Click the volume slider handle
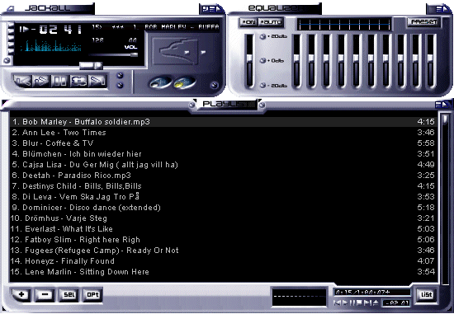The height and width of the screenshot is (314, 454). pyautogui.click(x=134, y=54)
